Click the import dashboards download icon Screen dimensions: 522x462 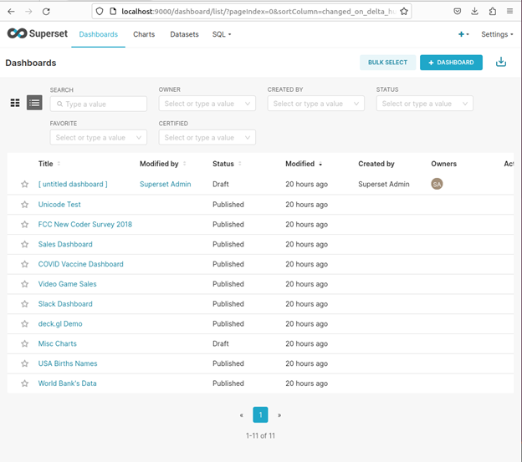point(501,62)
